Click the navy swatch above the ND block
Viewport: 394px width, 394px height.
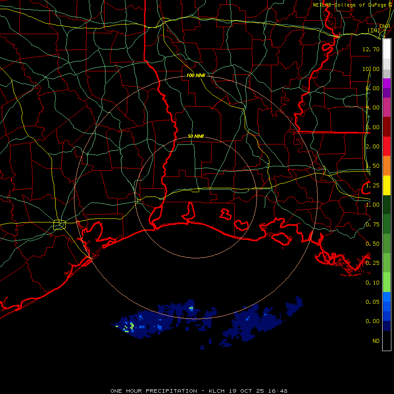[x=387, y=326]
